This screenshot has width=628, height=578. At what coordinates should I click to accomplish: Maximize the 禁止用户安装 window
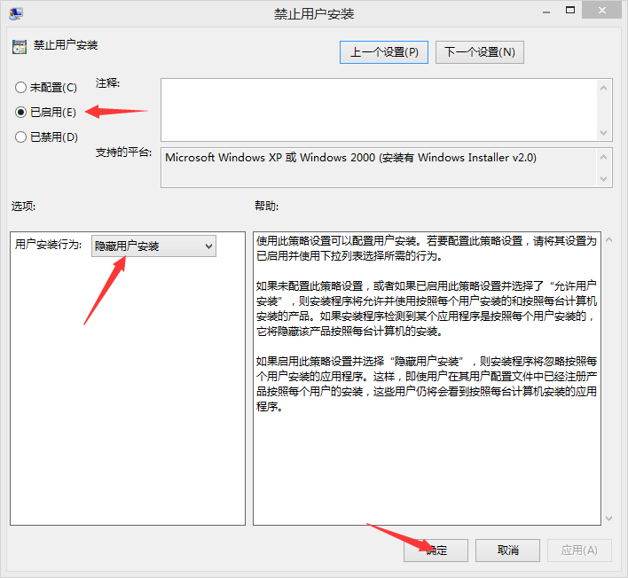click(x=570, y=10)
